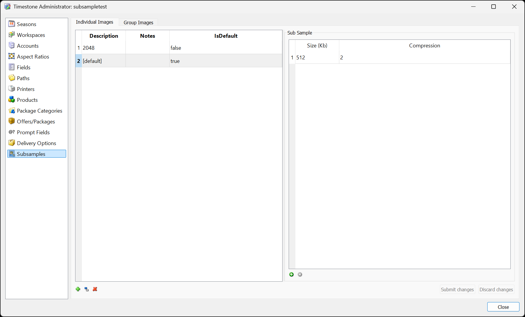The width and height of the screenshot is (525, 317).
Task: Click the Package Categories icon
Action: pyautogui.click(x=11, y=110)
